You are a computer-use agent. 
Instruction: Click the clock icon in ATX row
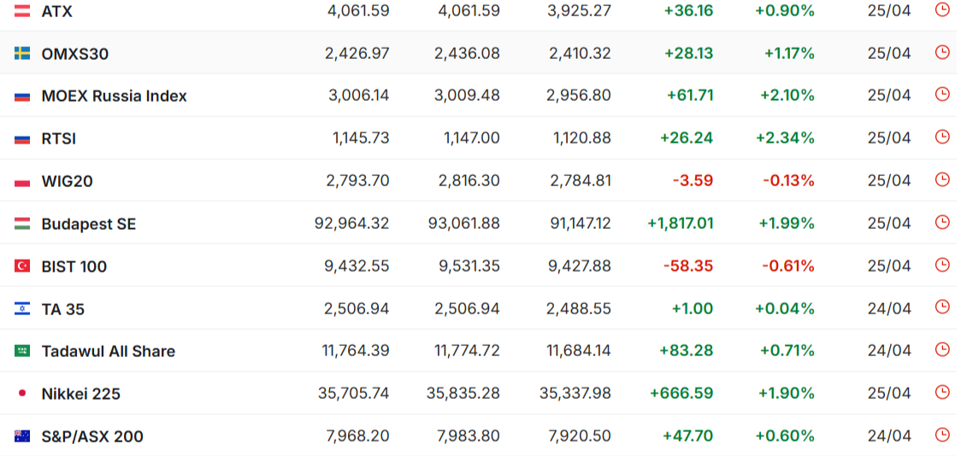942,9
